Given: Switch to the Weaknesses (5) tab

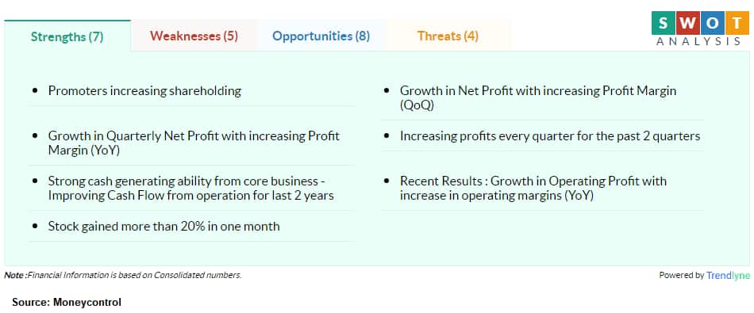Looking at the screenshot, I should 194,36.
